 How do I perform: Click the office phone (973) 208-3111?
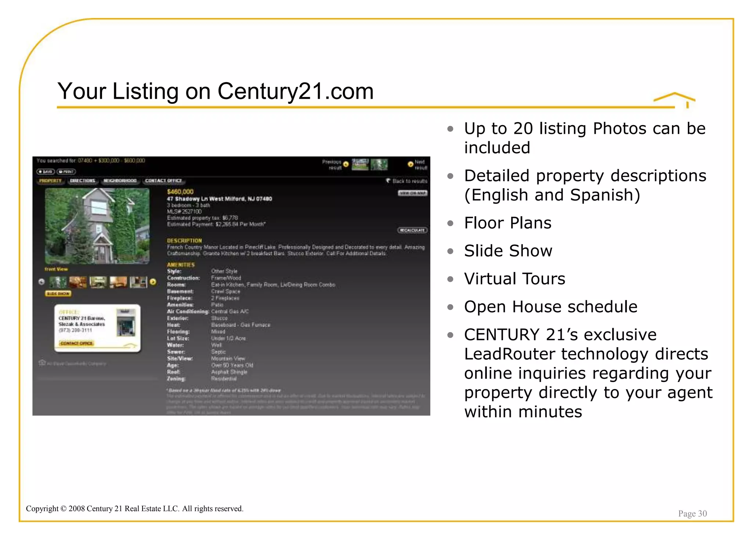click(x=75, y=330)
